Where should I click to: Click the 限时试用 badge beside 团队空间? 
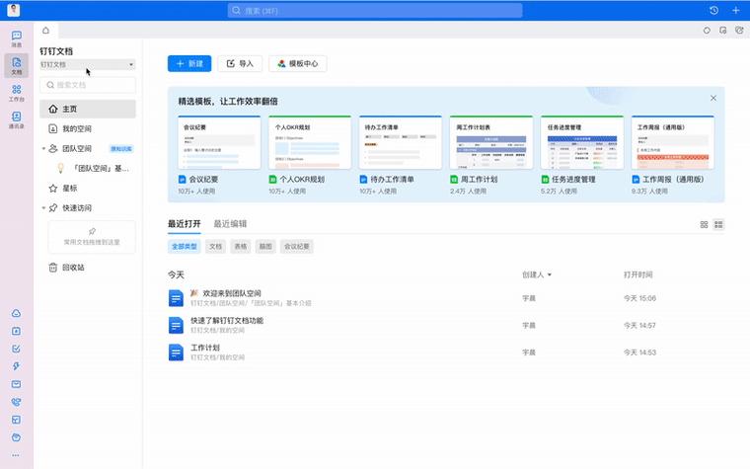[x=121, y=149]
